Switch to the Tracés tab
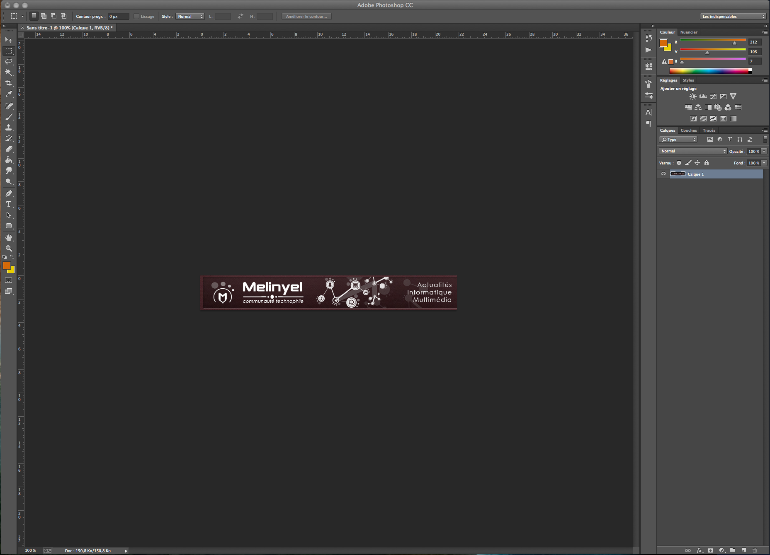 click(709, 130)
